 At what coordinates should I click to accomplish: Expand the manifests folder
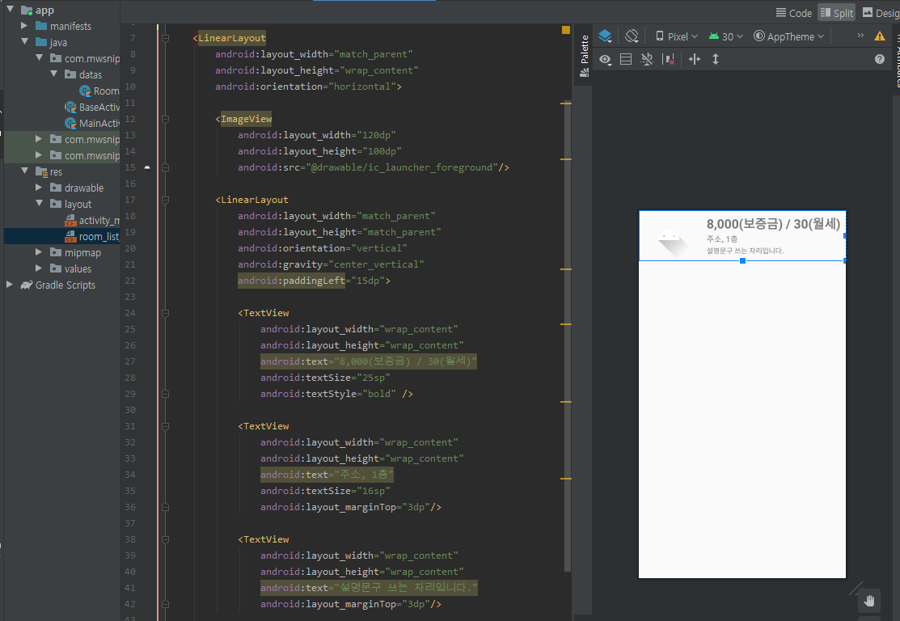tap(24, 26)
